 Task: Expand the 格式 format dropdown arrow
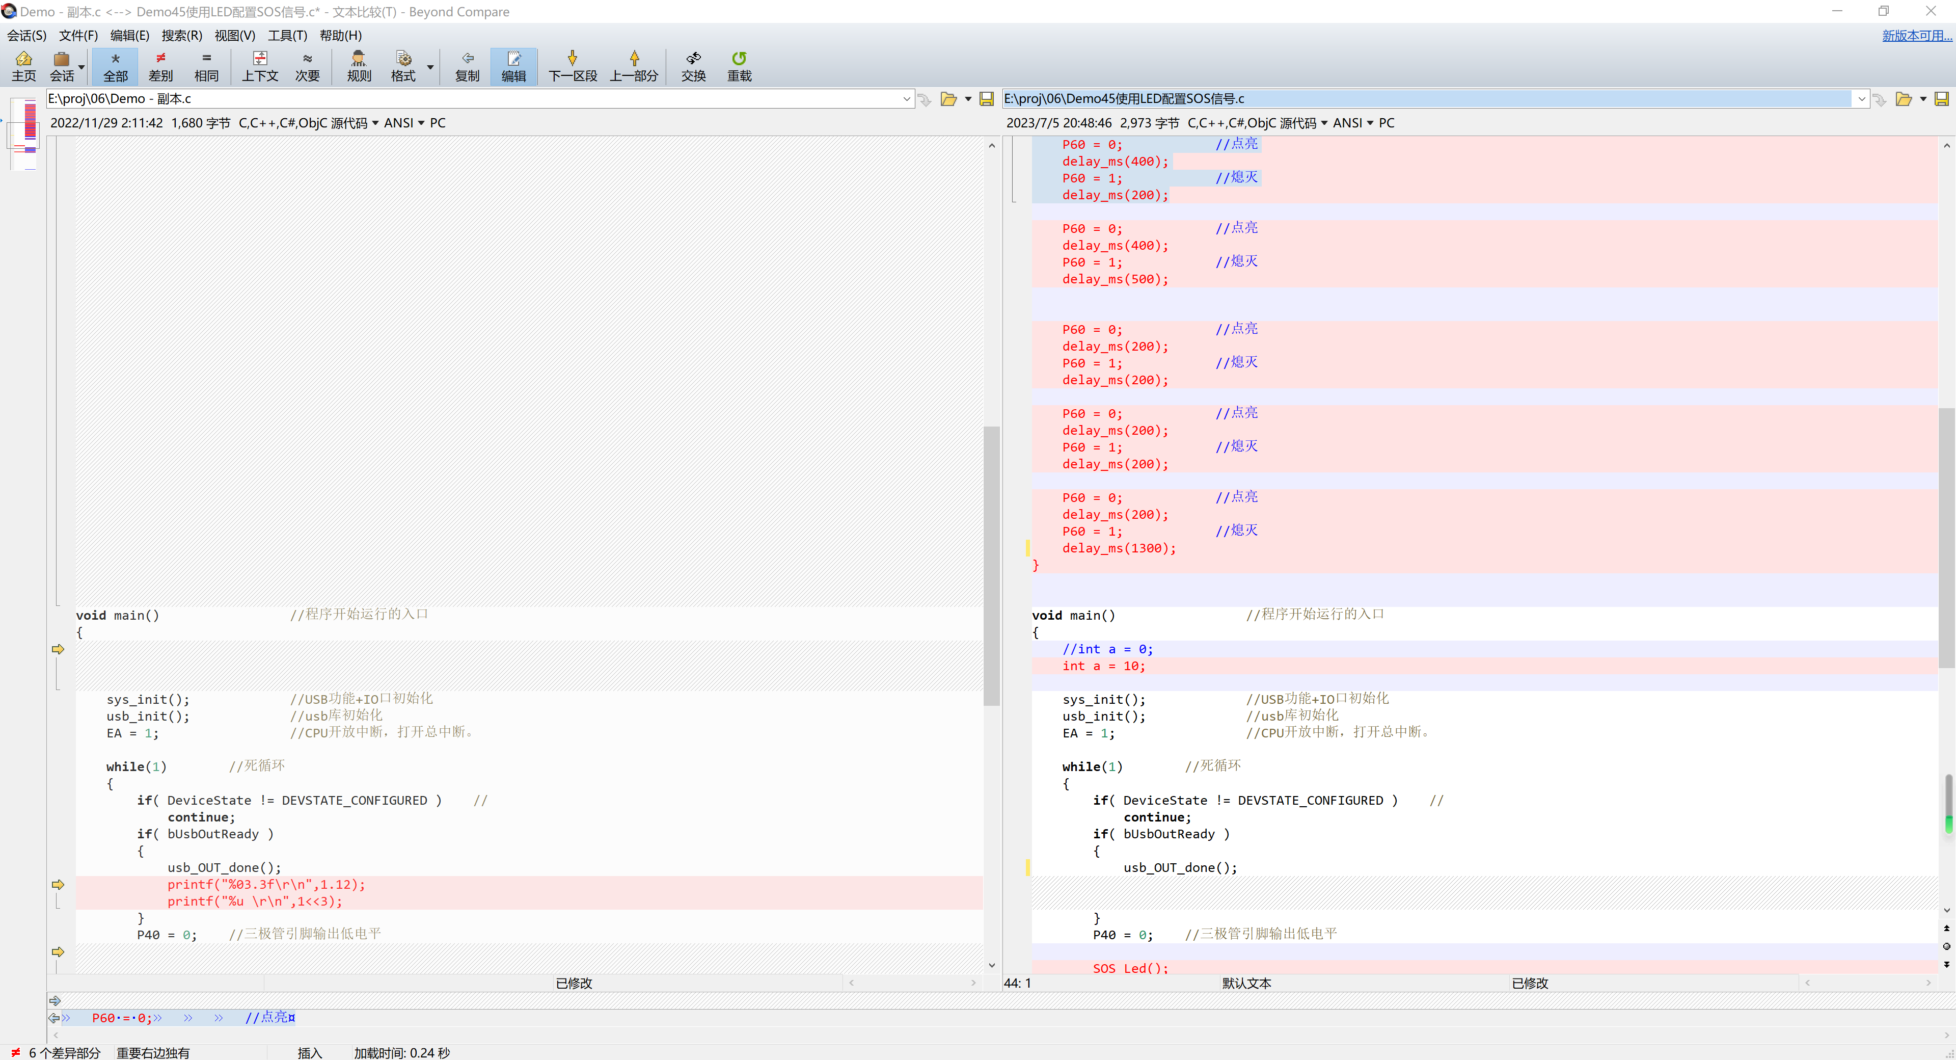[x=430, y=67]
